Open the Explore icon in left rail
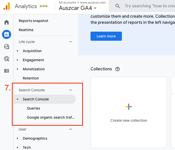This screenshot has height=150, width=175. pyautogui.click(x=7, y=47)
